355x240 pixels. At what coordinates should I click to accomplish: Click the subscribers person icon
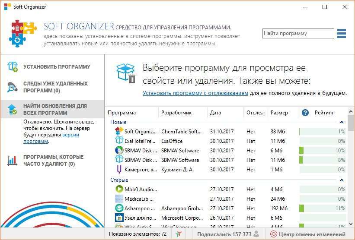tap(256, 234)
